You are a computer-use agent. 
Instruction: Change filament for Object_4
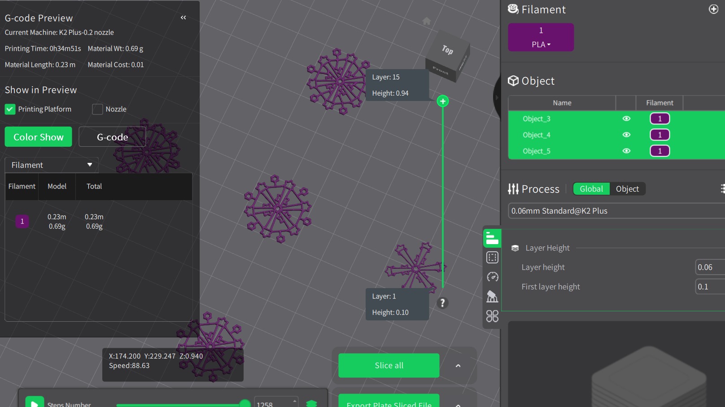[659, 135]
